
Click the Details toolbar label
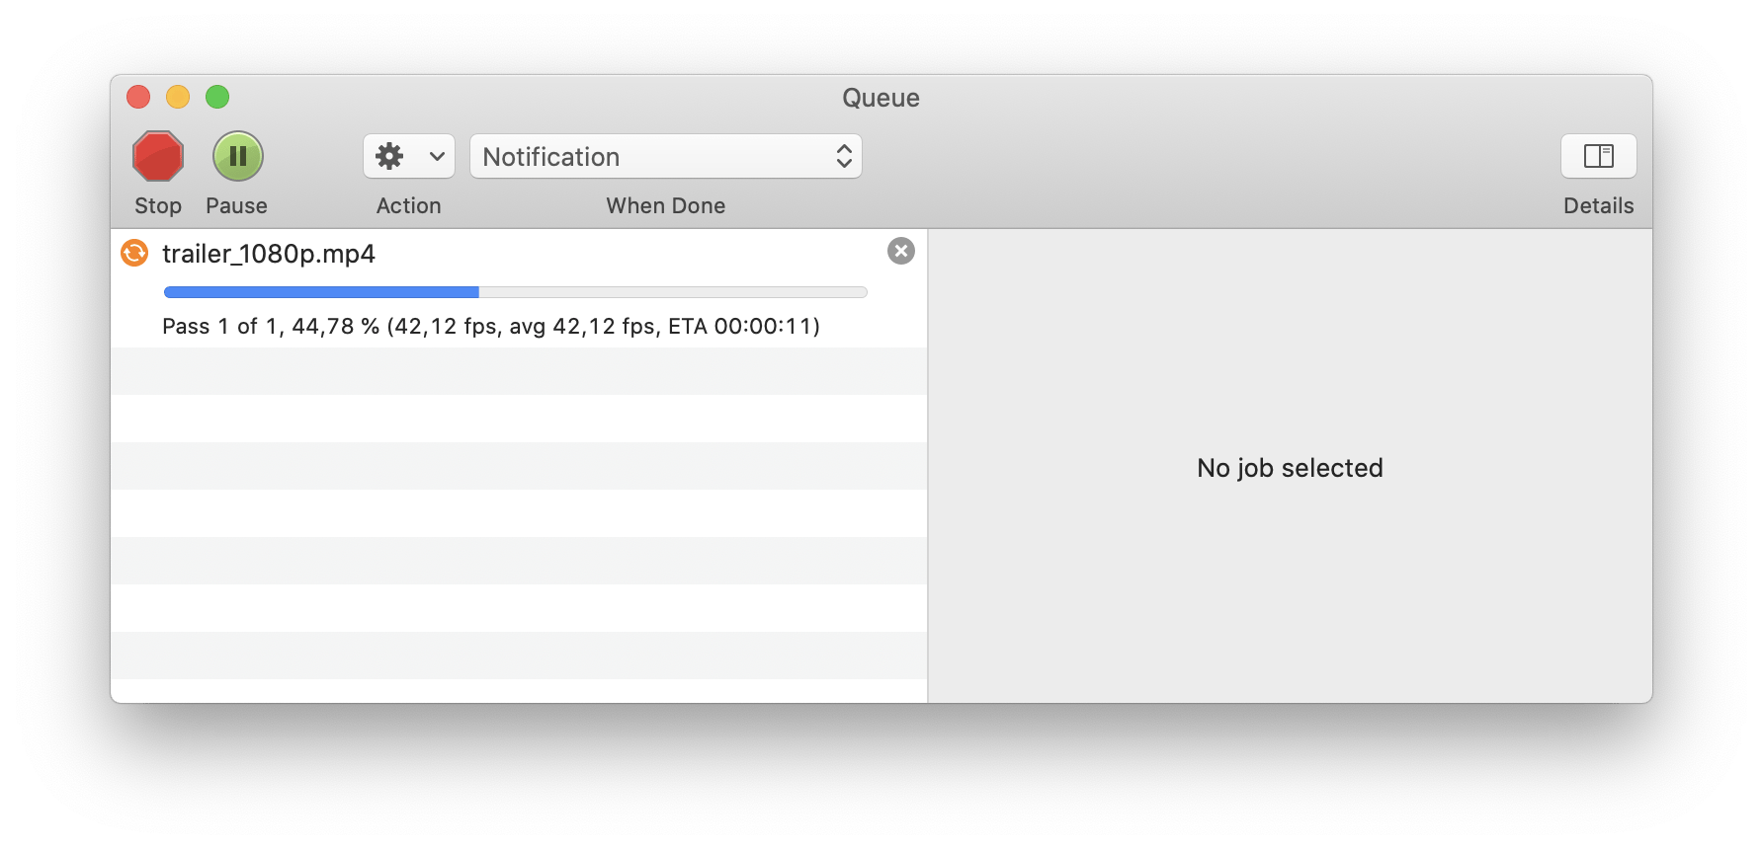[1598, 206]
